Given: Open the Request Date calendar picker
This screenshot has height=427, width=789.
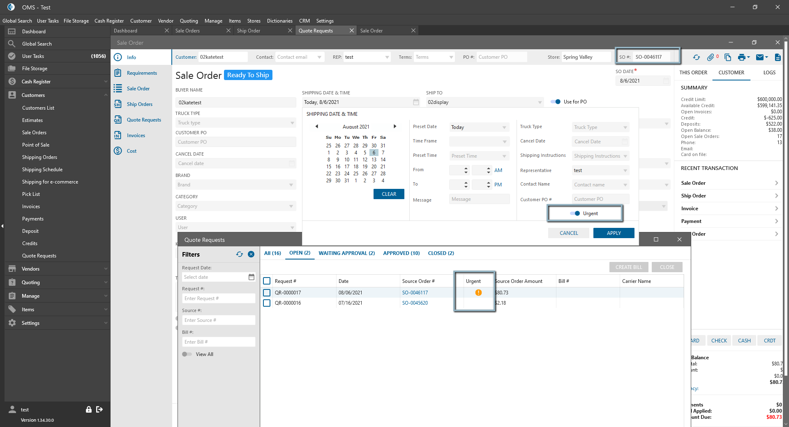Looking at the screenshot, I should tap(251, 277).
